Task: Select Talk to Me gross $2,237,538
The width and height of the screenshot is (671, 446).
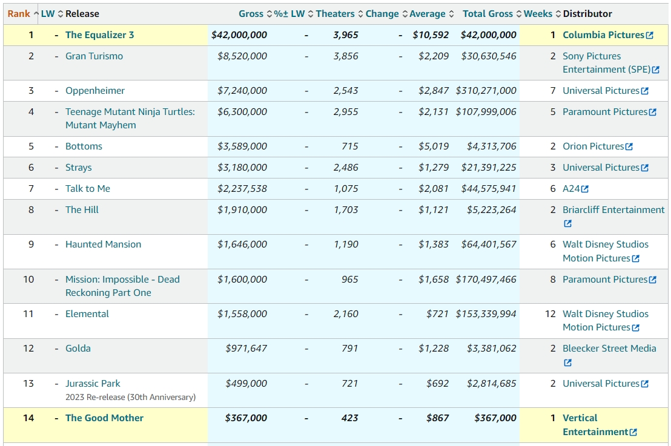Action: pos(242,189)
